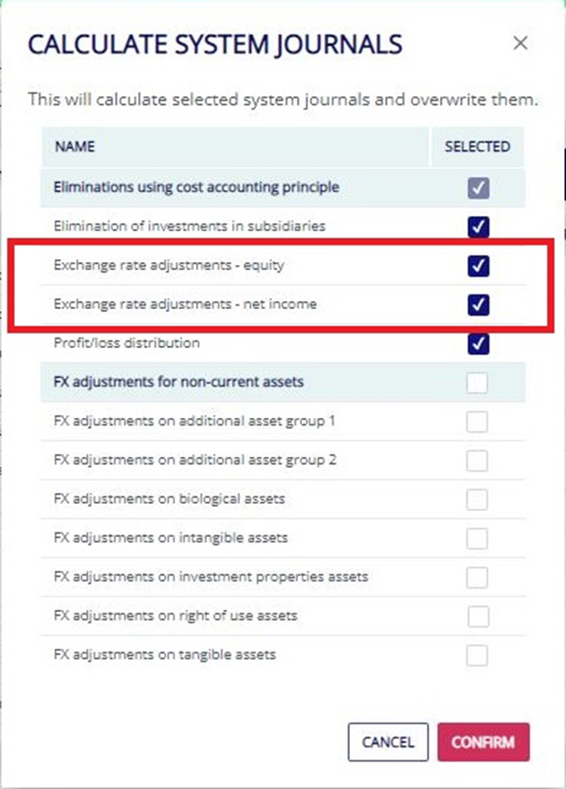This screenshot has width=566, height=789.
Task: Uncheck Profit/loss distribution checkbox
Action: tap(478, 343)
